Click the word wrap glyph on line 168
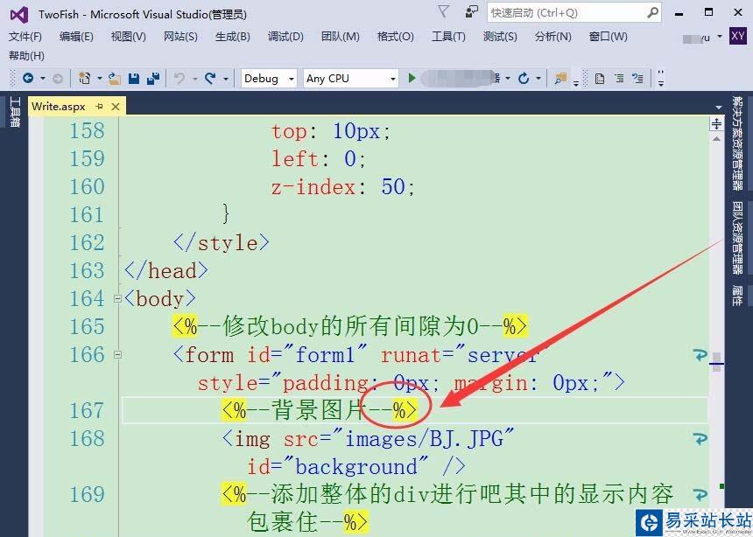Screen dimensions: 753x537 click(700, 439)
